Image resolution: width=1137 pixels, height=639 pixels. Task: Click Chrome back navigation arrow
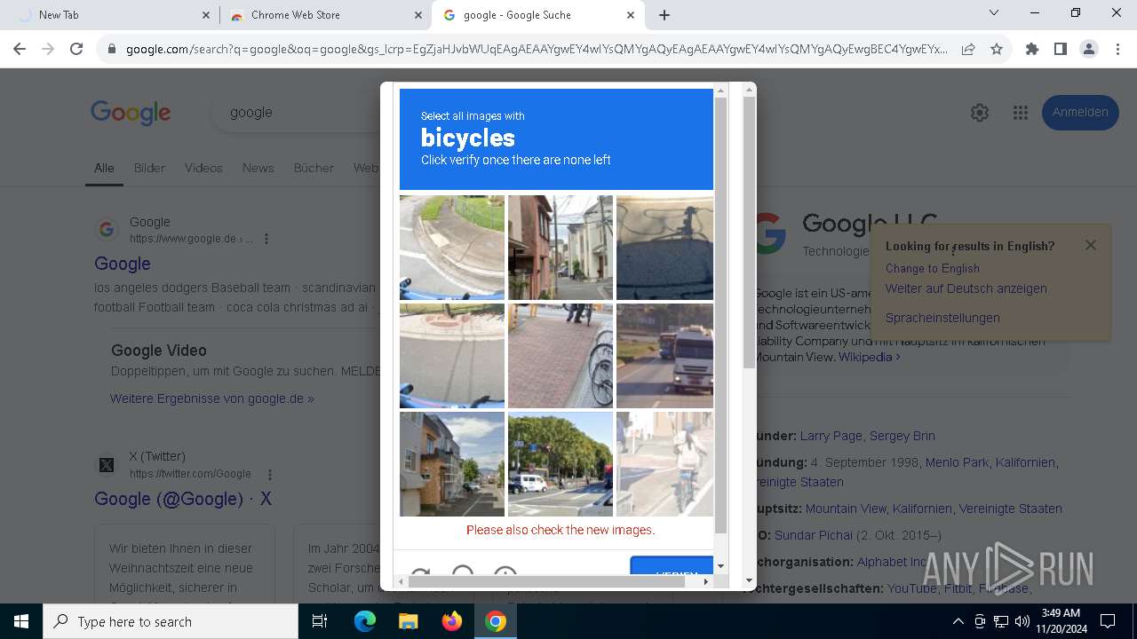(x=20, y=49)
